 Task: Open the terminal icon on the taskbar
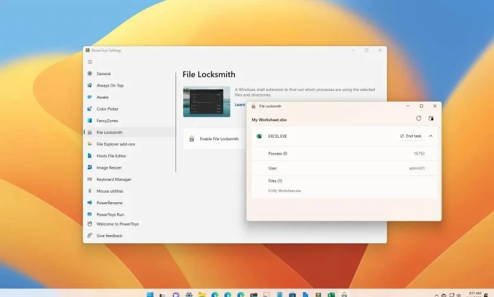click(253, 294)
